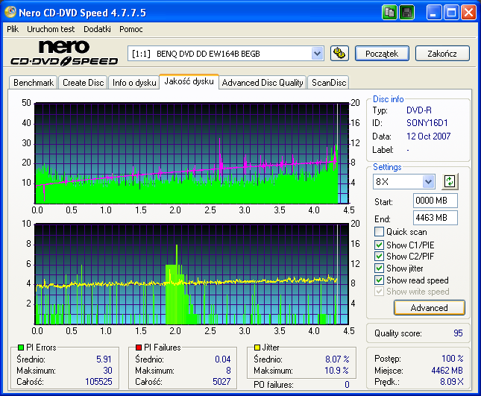
Task: Click the Start 0000 MB field
Action: 436,201
